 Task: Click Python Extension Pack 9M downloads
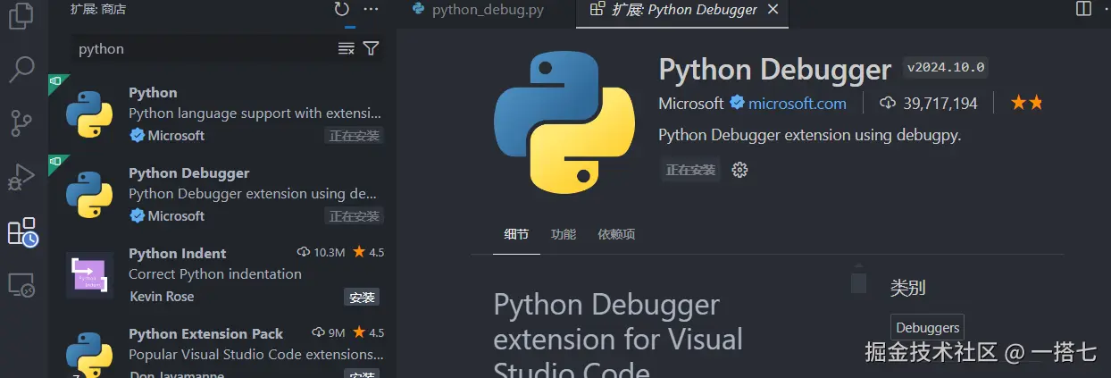pyautogui.click(x=328, y=333)
